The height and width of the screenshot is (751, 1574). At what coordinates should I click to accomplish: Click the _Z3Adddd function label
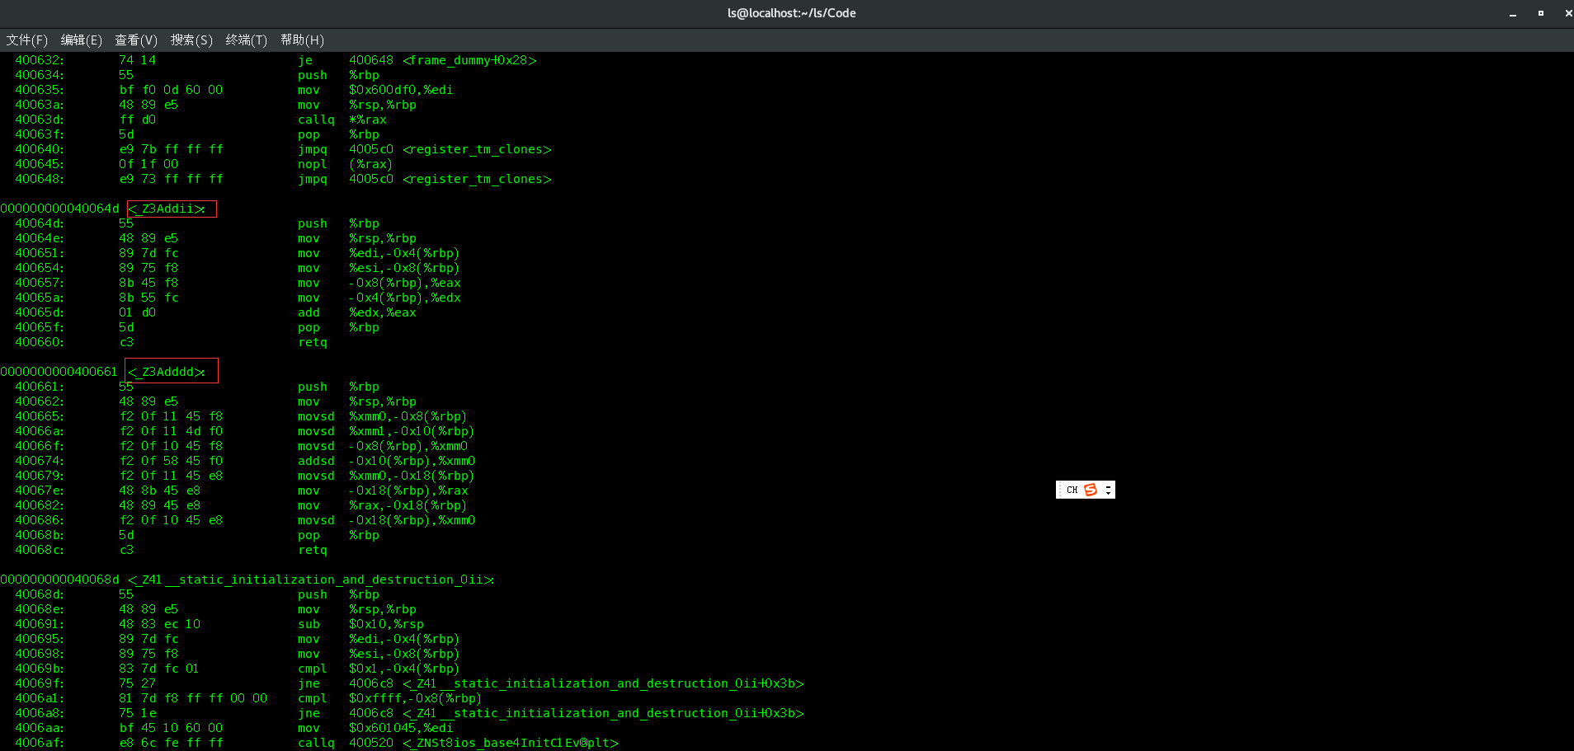coord(167,372)
